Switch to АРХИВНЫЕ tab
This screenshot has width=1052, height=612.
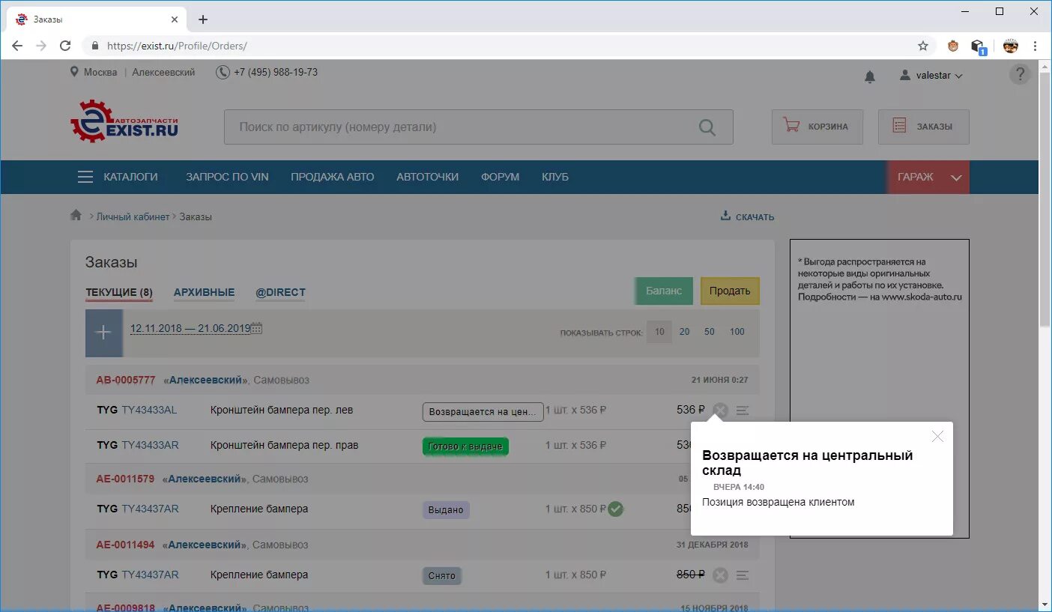(204, 293)
